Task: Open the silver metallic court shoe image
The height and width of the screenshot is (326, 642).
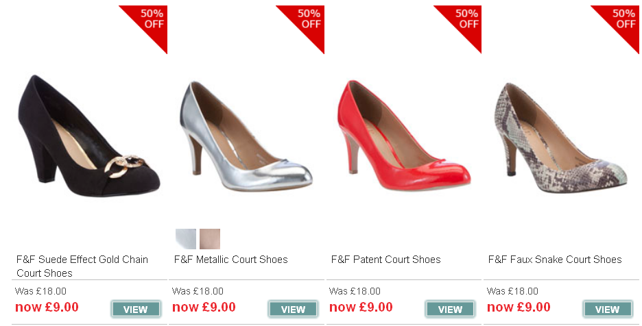Action: [246, 137]
